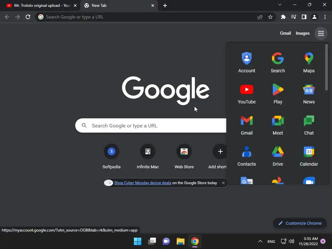The image size is (332, 249).
Task: Open Contacts from the apps panel
Action: click(247, 156)
